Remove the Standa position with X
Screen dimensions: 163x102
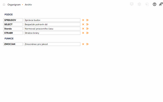[83, 29]
